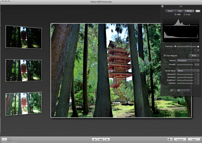Click the info button in bottom bar

pyautogui.click(x=4, y=139)
